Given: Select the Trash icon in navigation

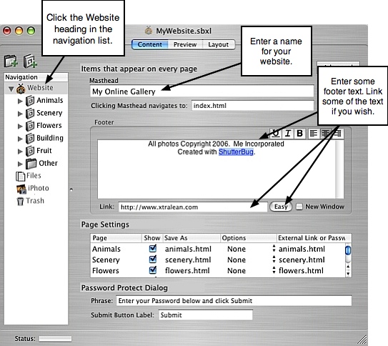Looking at the screenshot, I should pos(20,201).
